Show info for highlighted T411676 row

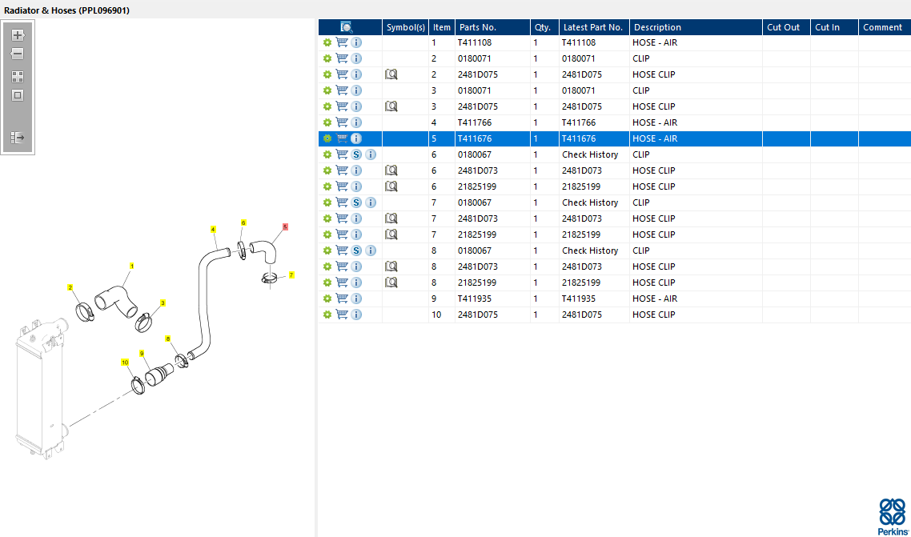pos(356,138)
